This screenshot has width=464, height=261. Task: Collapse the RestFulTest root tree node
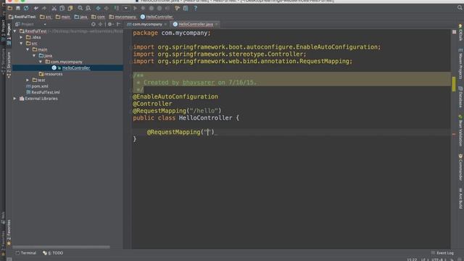coord(14,31)
